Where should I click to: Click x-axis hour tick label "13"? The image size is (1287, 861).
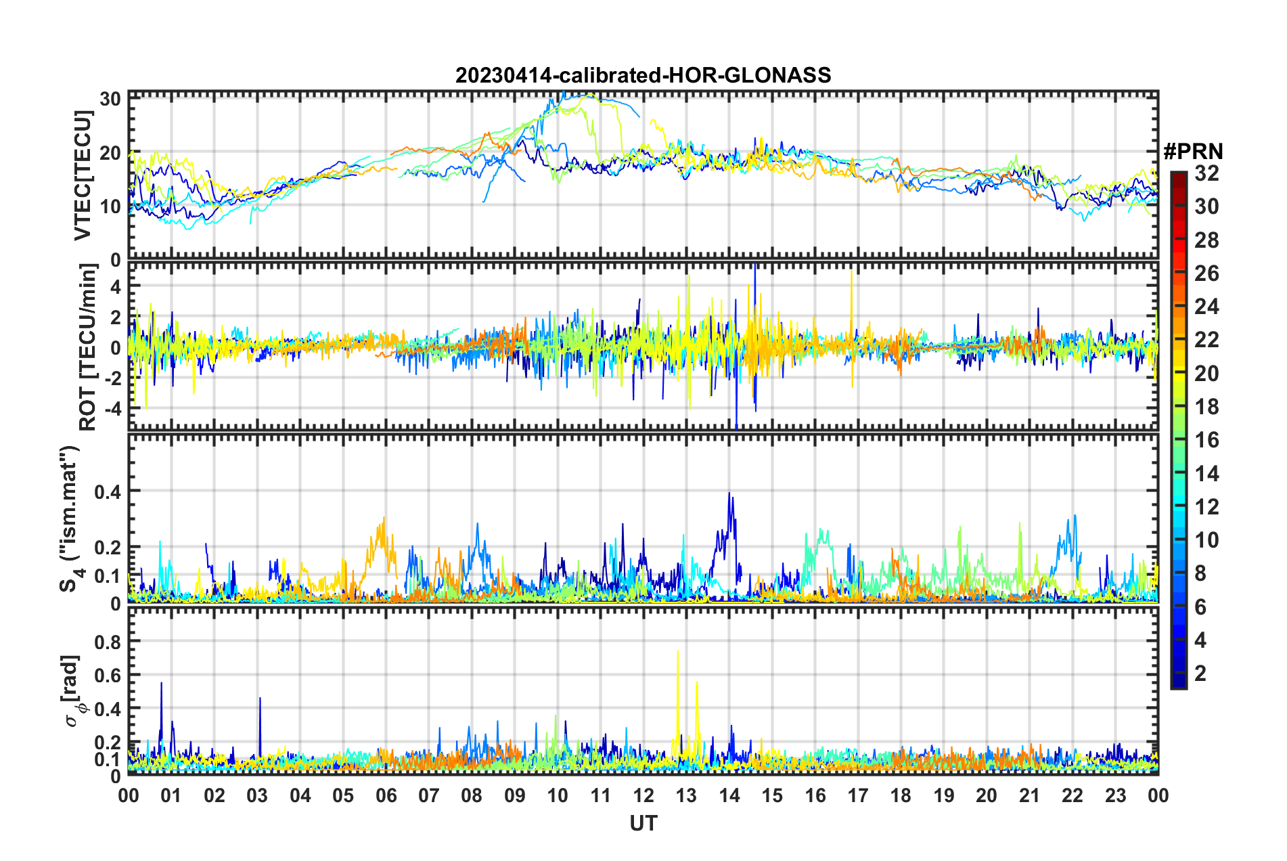click(686, 795)
